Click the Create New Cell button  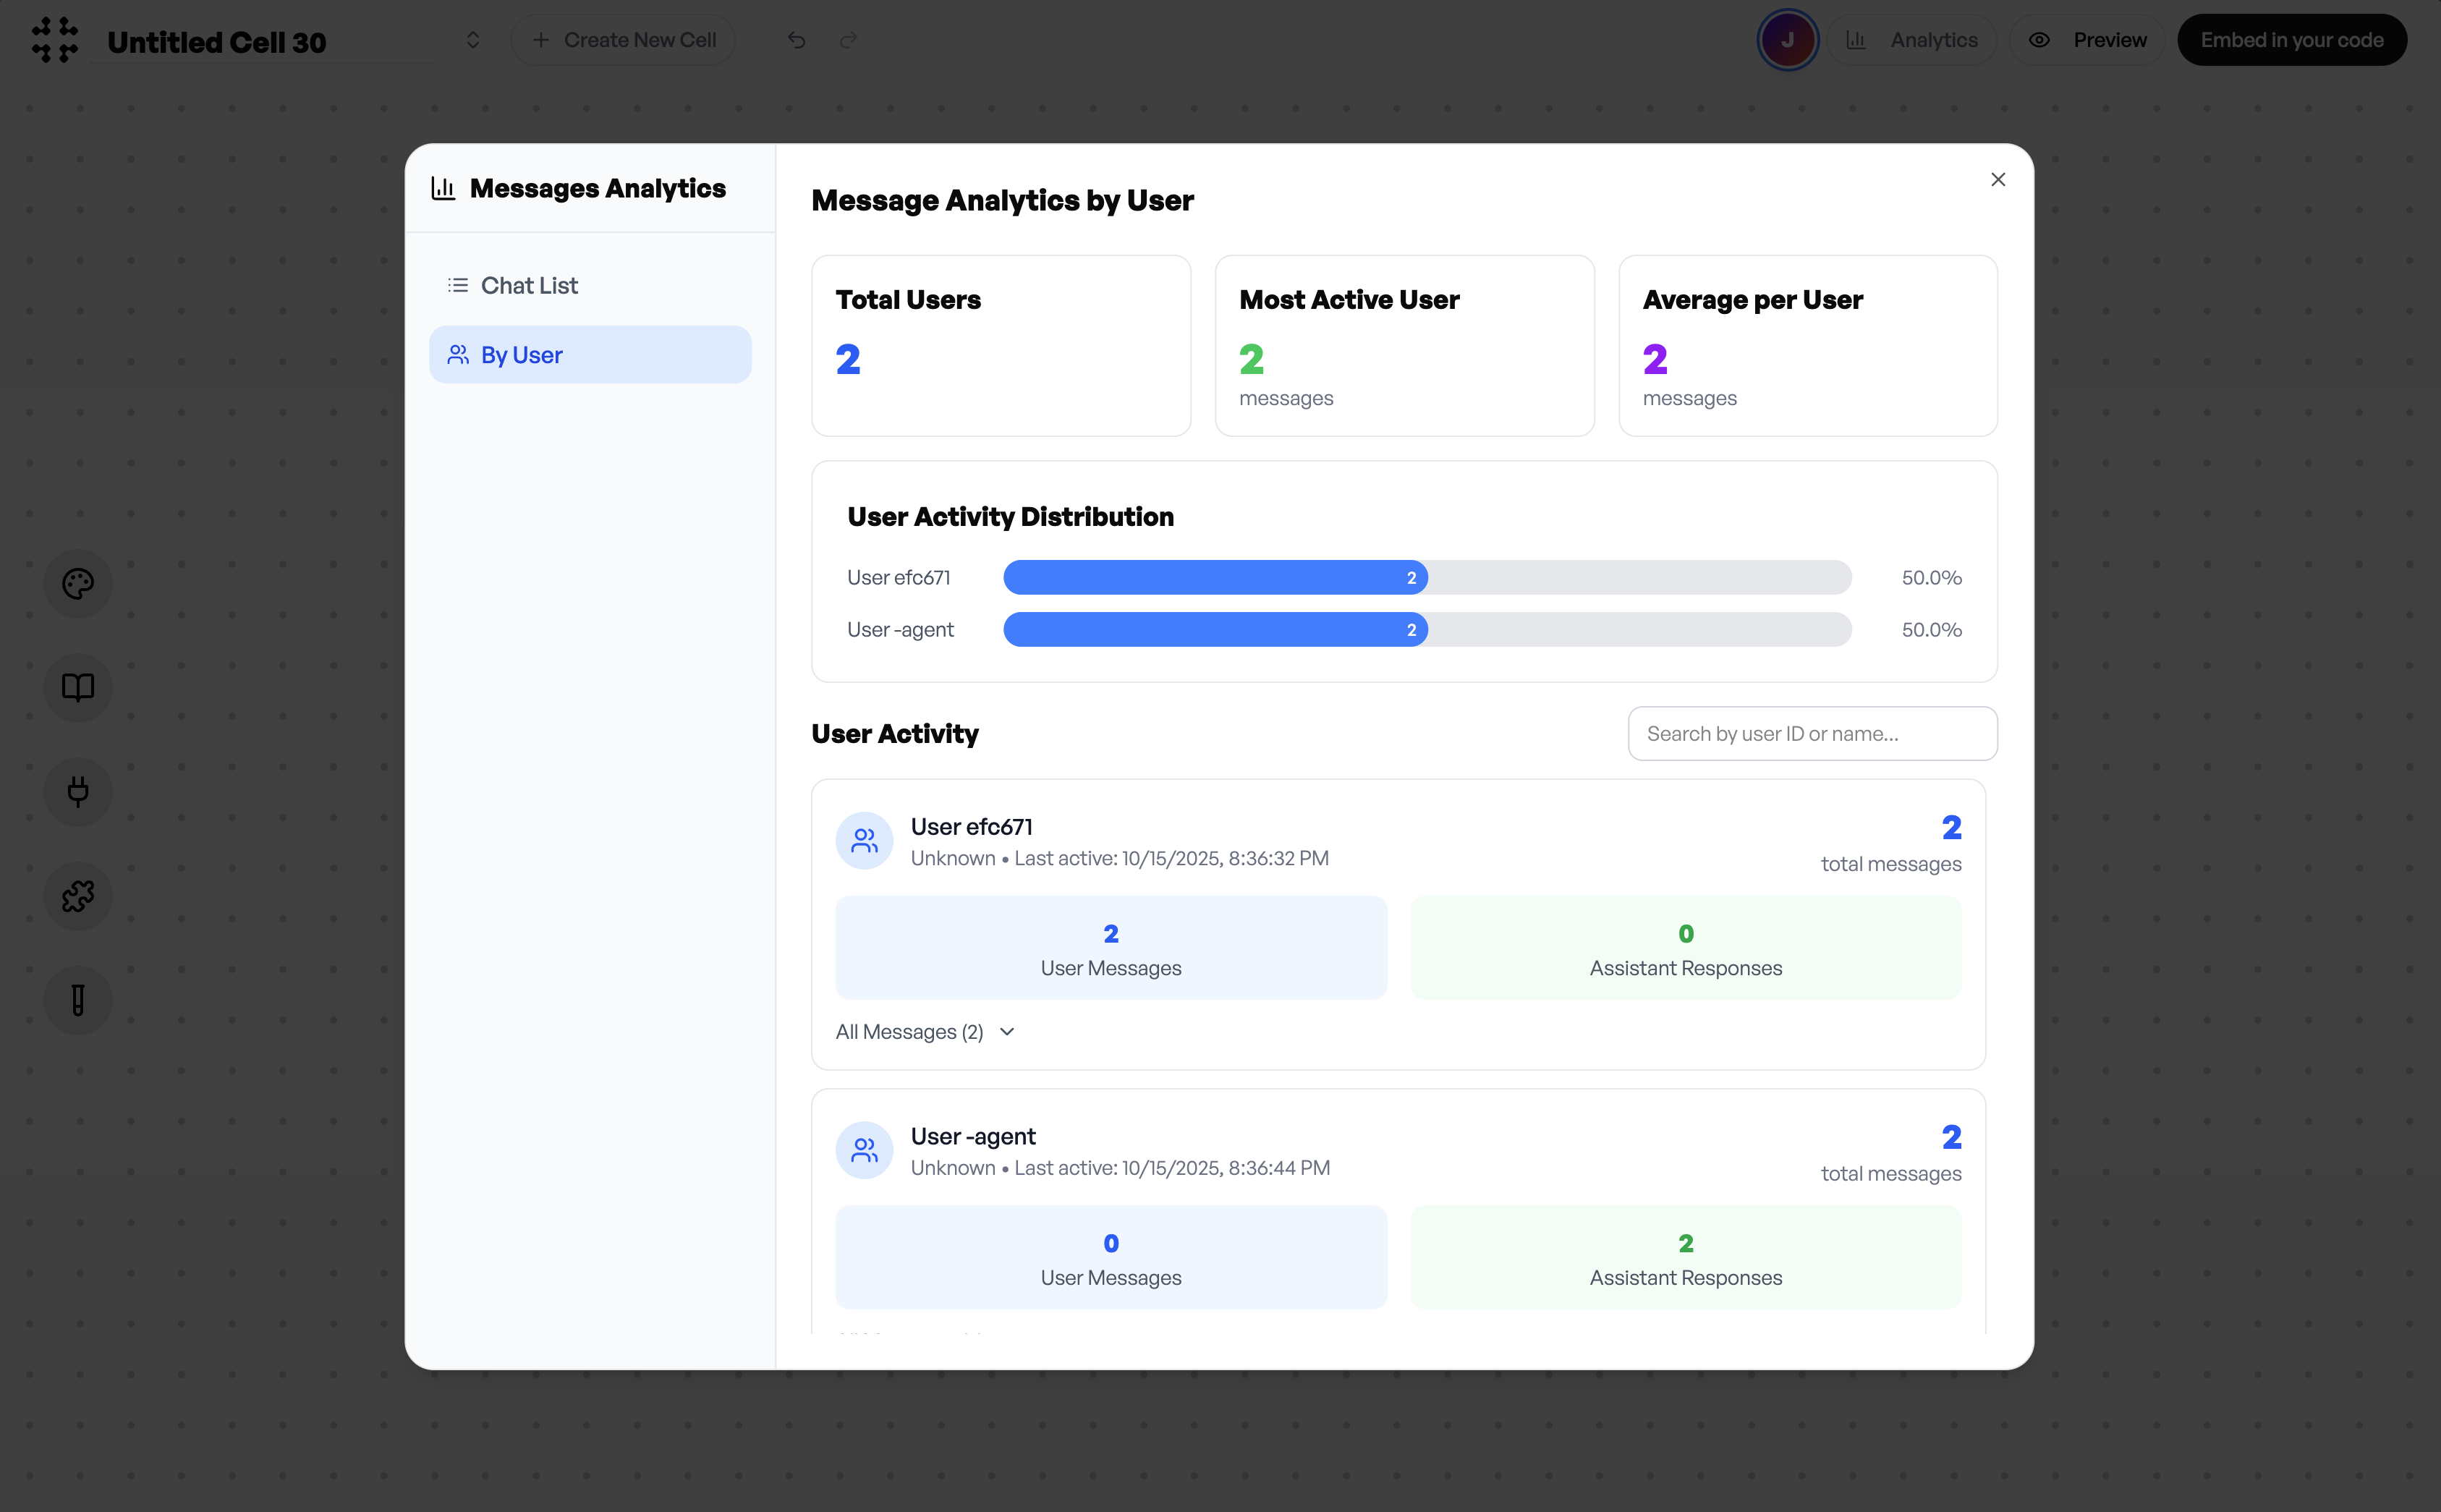pyautogui.click(x=624, y=40)
